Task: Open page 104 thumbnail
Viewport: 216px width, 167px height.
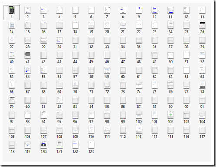Action: (202, 115)
